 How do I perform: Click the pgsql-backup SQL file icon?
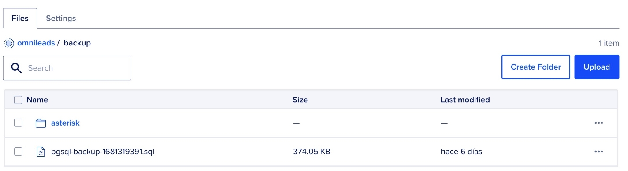(41, 152)
